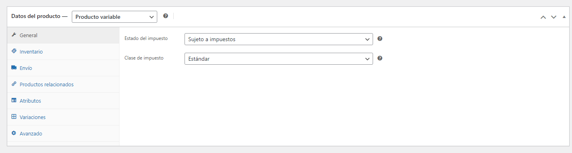Click the help icon next to Producto variable
This screenshot has height=153, width=572.
[166, 16]
